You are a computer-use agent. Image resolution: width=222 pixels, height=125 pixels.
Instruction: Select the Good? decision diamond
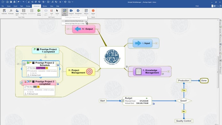pyautogui.click(x=184, y=101)
